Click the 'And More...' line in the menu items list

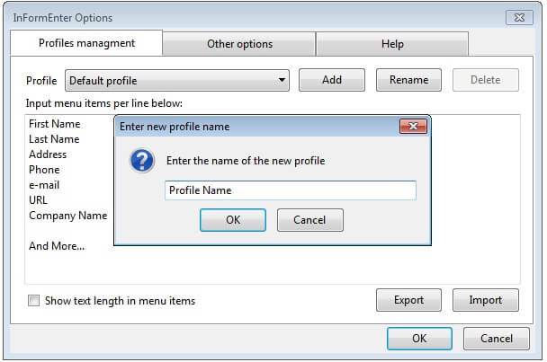[x=57, y=245]
